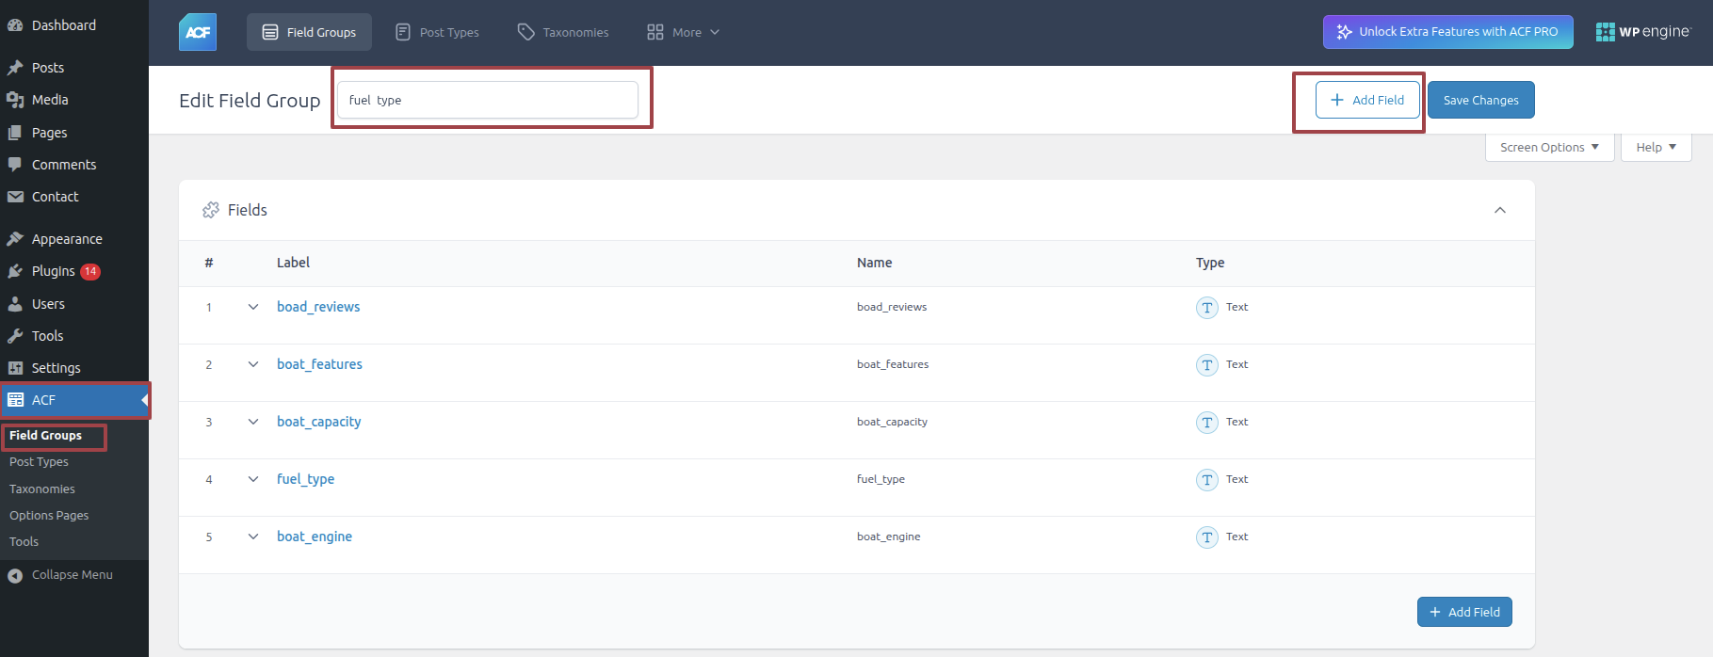Screen dimensions: 1713x657
Task: Open the boat_capacity field link
Action: [318, 422]
